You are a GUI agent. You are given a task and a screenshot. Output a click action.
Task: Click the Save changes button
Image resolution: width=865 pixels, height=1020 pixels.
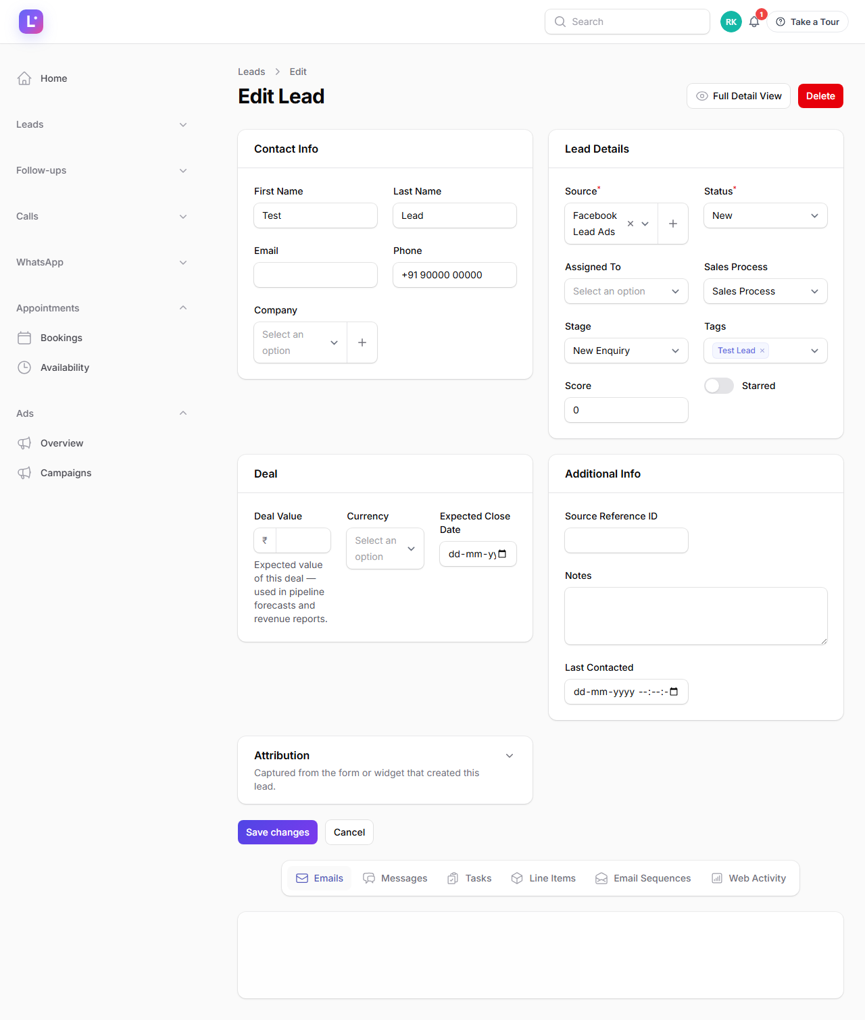[x=278, y=832]
